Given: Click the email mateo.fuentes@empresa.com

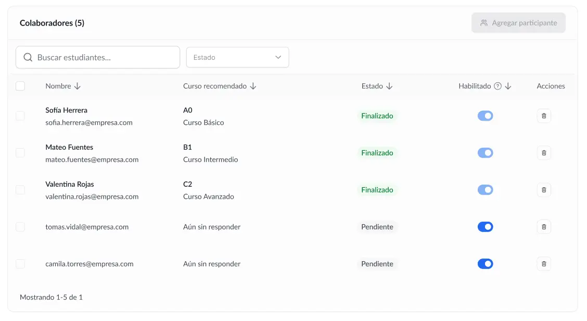Looking at the screenshot, I should click(x=92, y=160).
